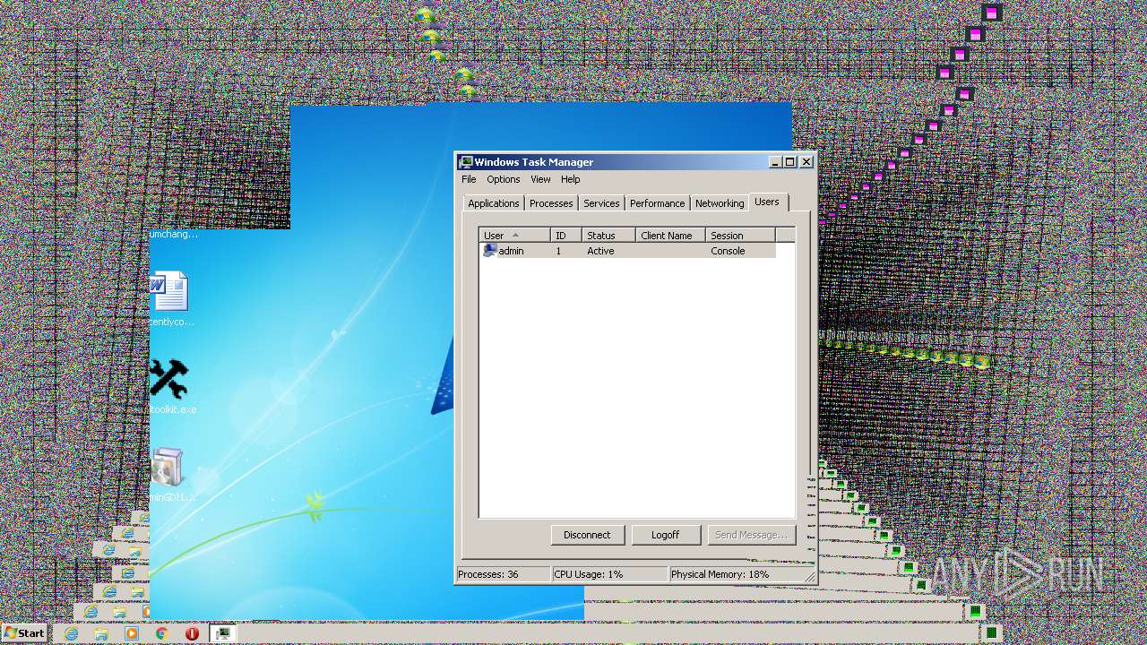Image resolution: width=1147 pixels, height=645 pixels.
Task: Select the 'admin' user name text
Action: pyautogui.click(x=511, y=251)
